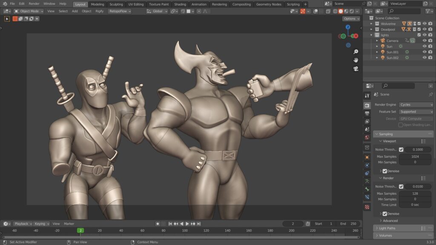The width and height of the screenshot is (436, 245).
Task: Switch to rendered viewport shading mode
Action: pos(352,11)
